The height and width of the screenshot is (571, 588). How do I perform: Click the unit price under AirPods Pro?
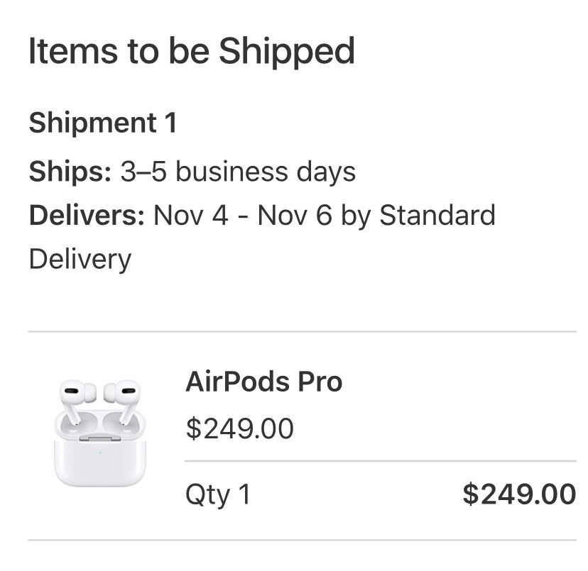[239, 428]
